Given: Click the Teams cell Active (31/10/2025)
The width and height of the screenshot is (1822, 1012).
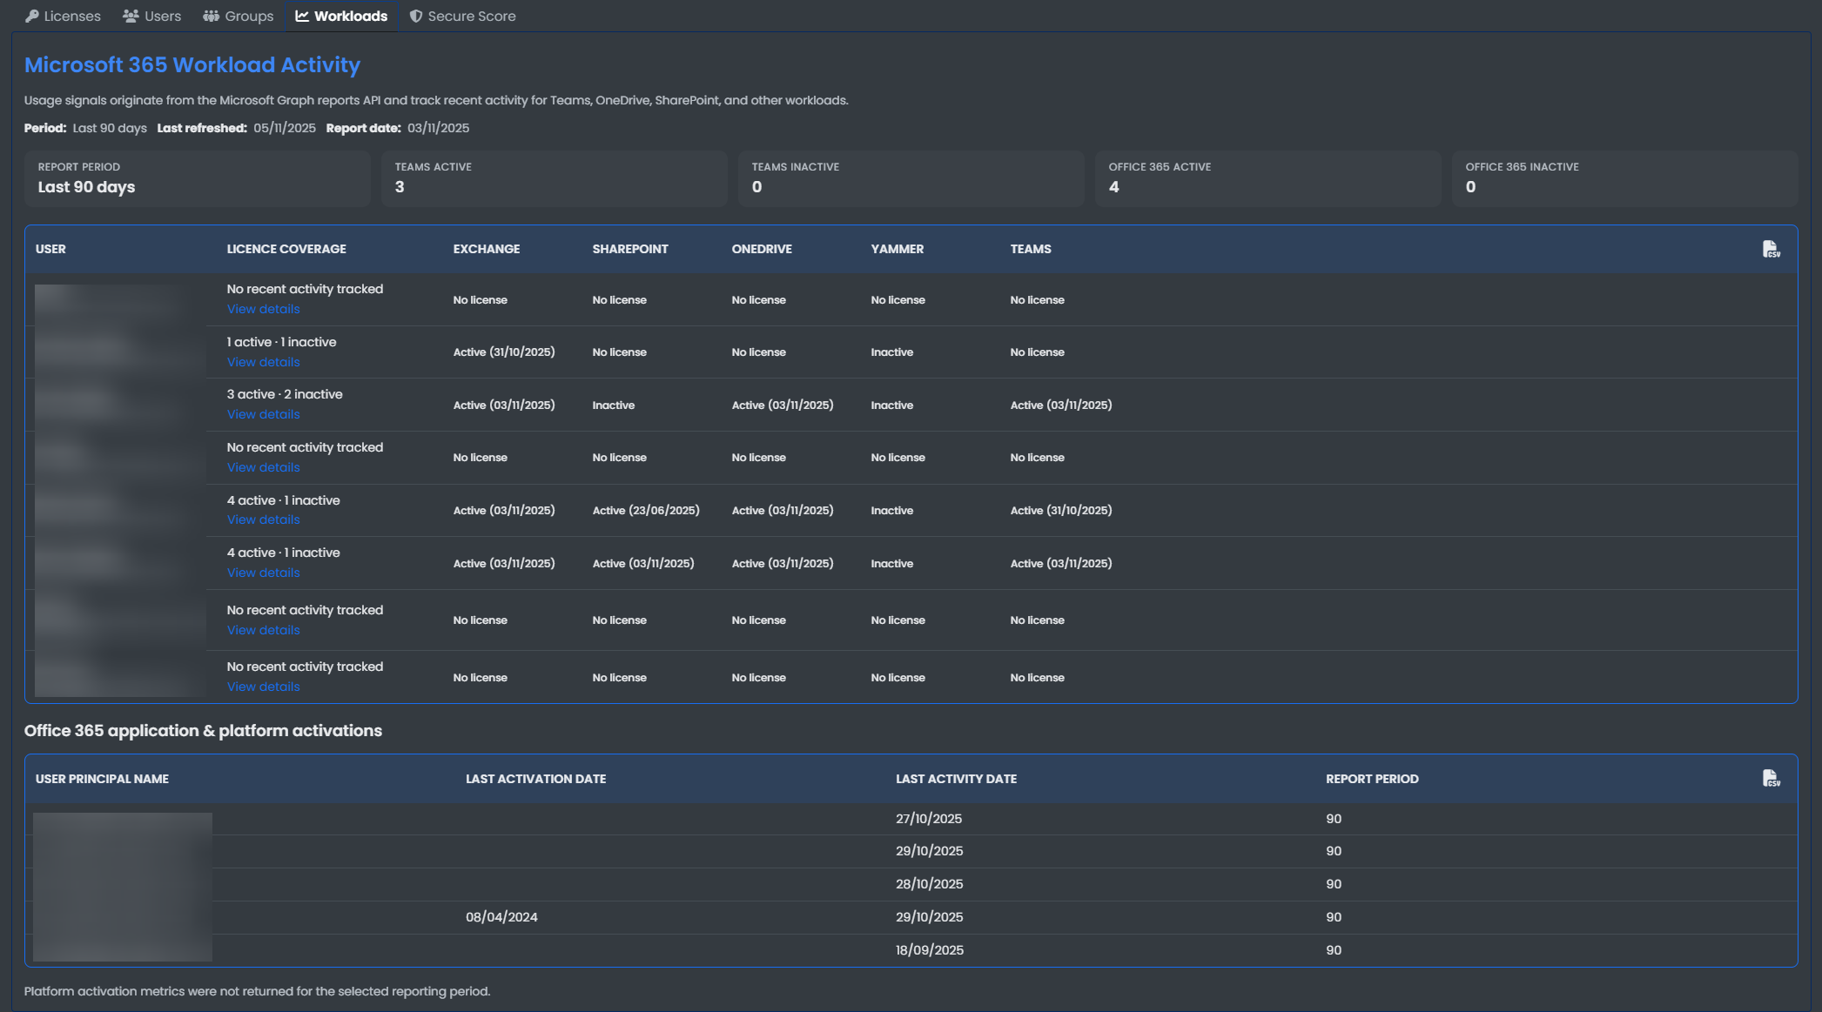Looking at the screenshot, I should point(1061,511).
